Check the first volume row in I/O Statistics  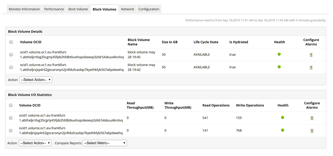click(x=11, y=118)
